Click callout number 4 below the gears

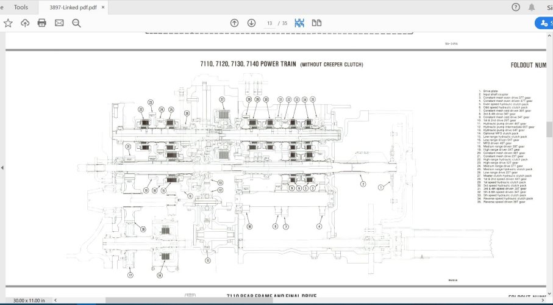(319, 227)
